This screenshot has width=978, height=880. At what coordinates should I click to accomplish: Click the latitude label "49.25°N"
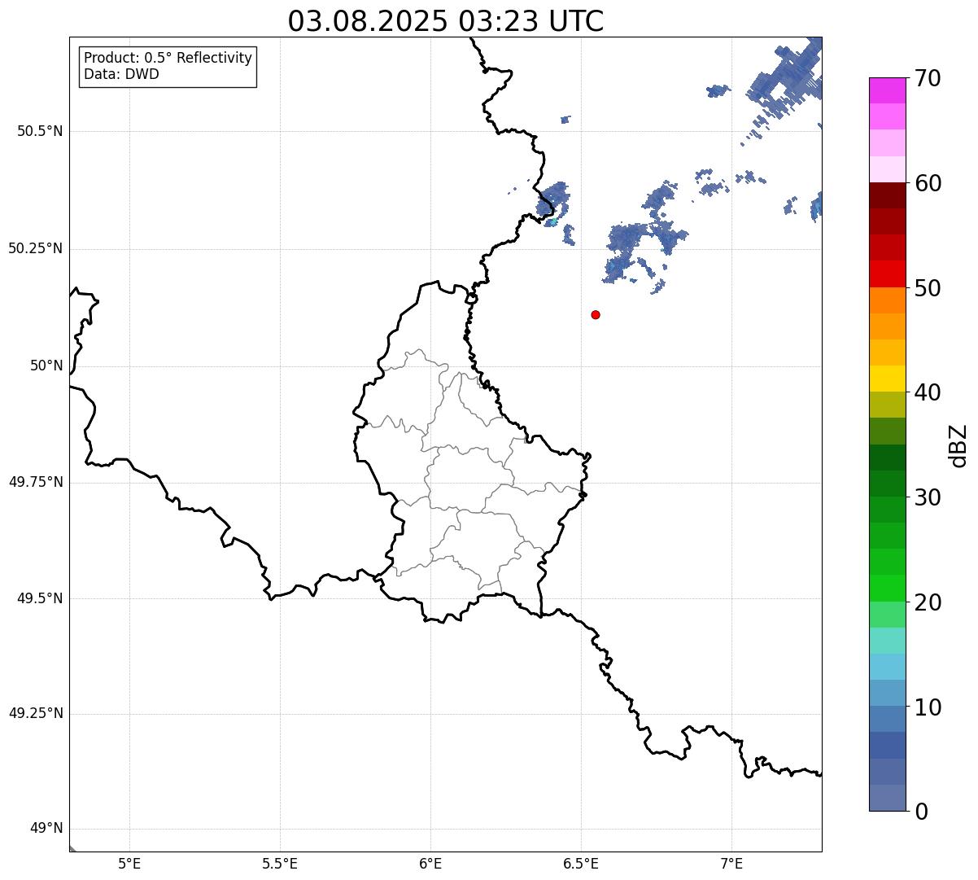[36, 713]
